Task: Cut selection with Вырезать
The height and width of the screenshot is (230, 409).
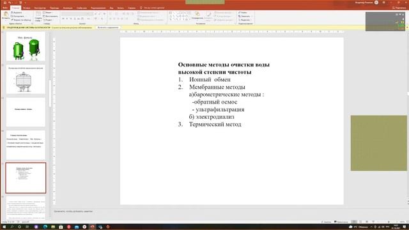Action: point(17,13)
